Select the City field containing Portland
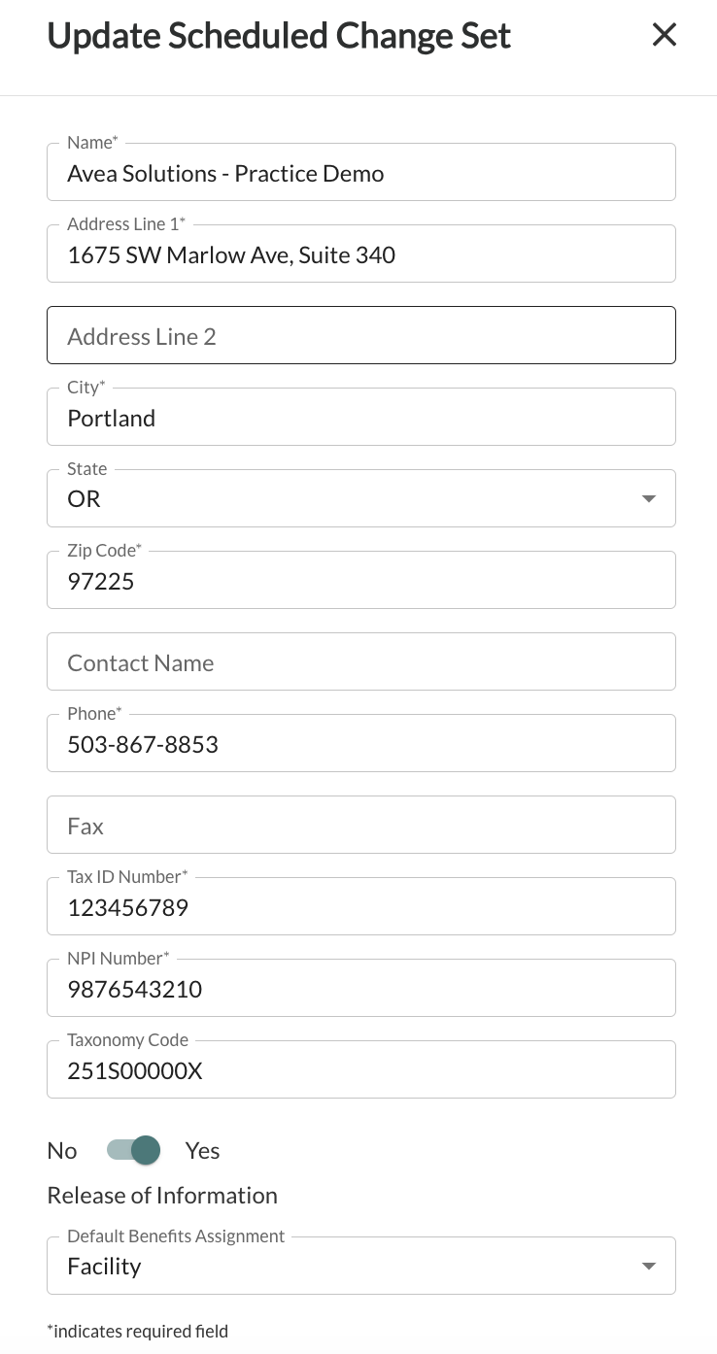The image size is (717, 1354). [x=361, y=418]
